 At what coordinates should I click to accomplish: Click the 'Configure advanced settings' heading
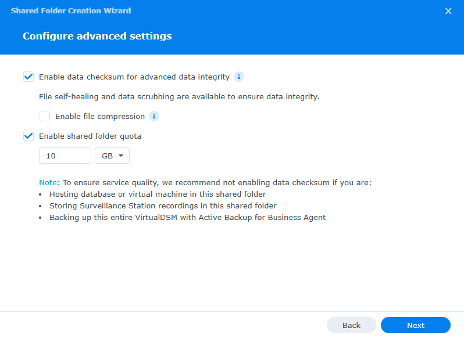(x=97, y=36)
